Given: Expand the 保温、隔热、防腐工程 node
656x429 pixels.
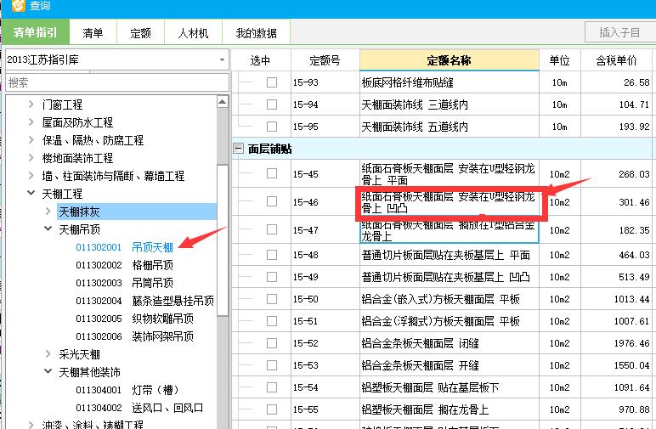Looking at the screenshot, I should (31, 139).
